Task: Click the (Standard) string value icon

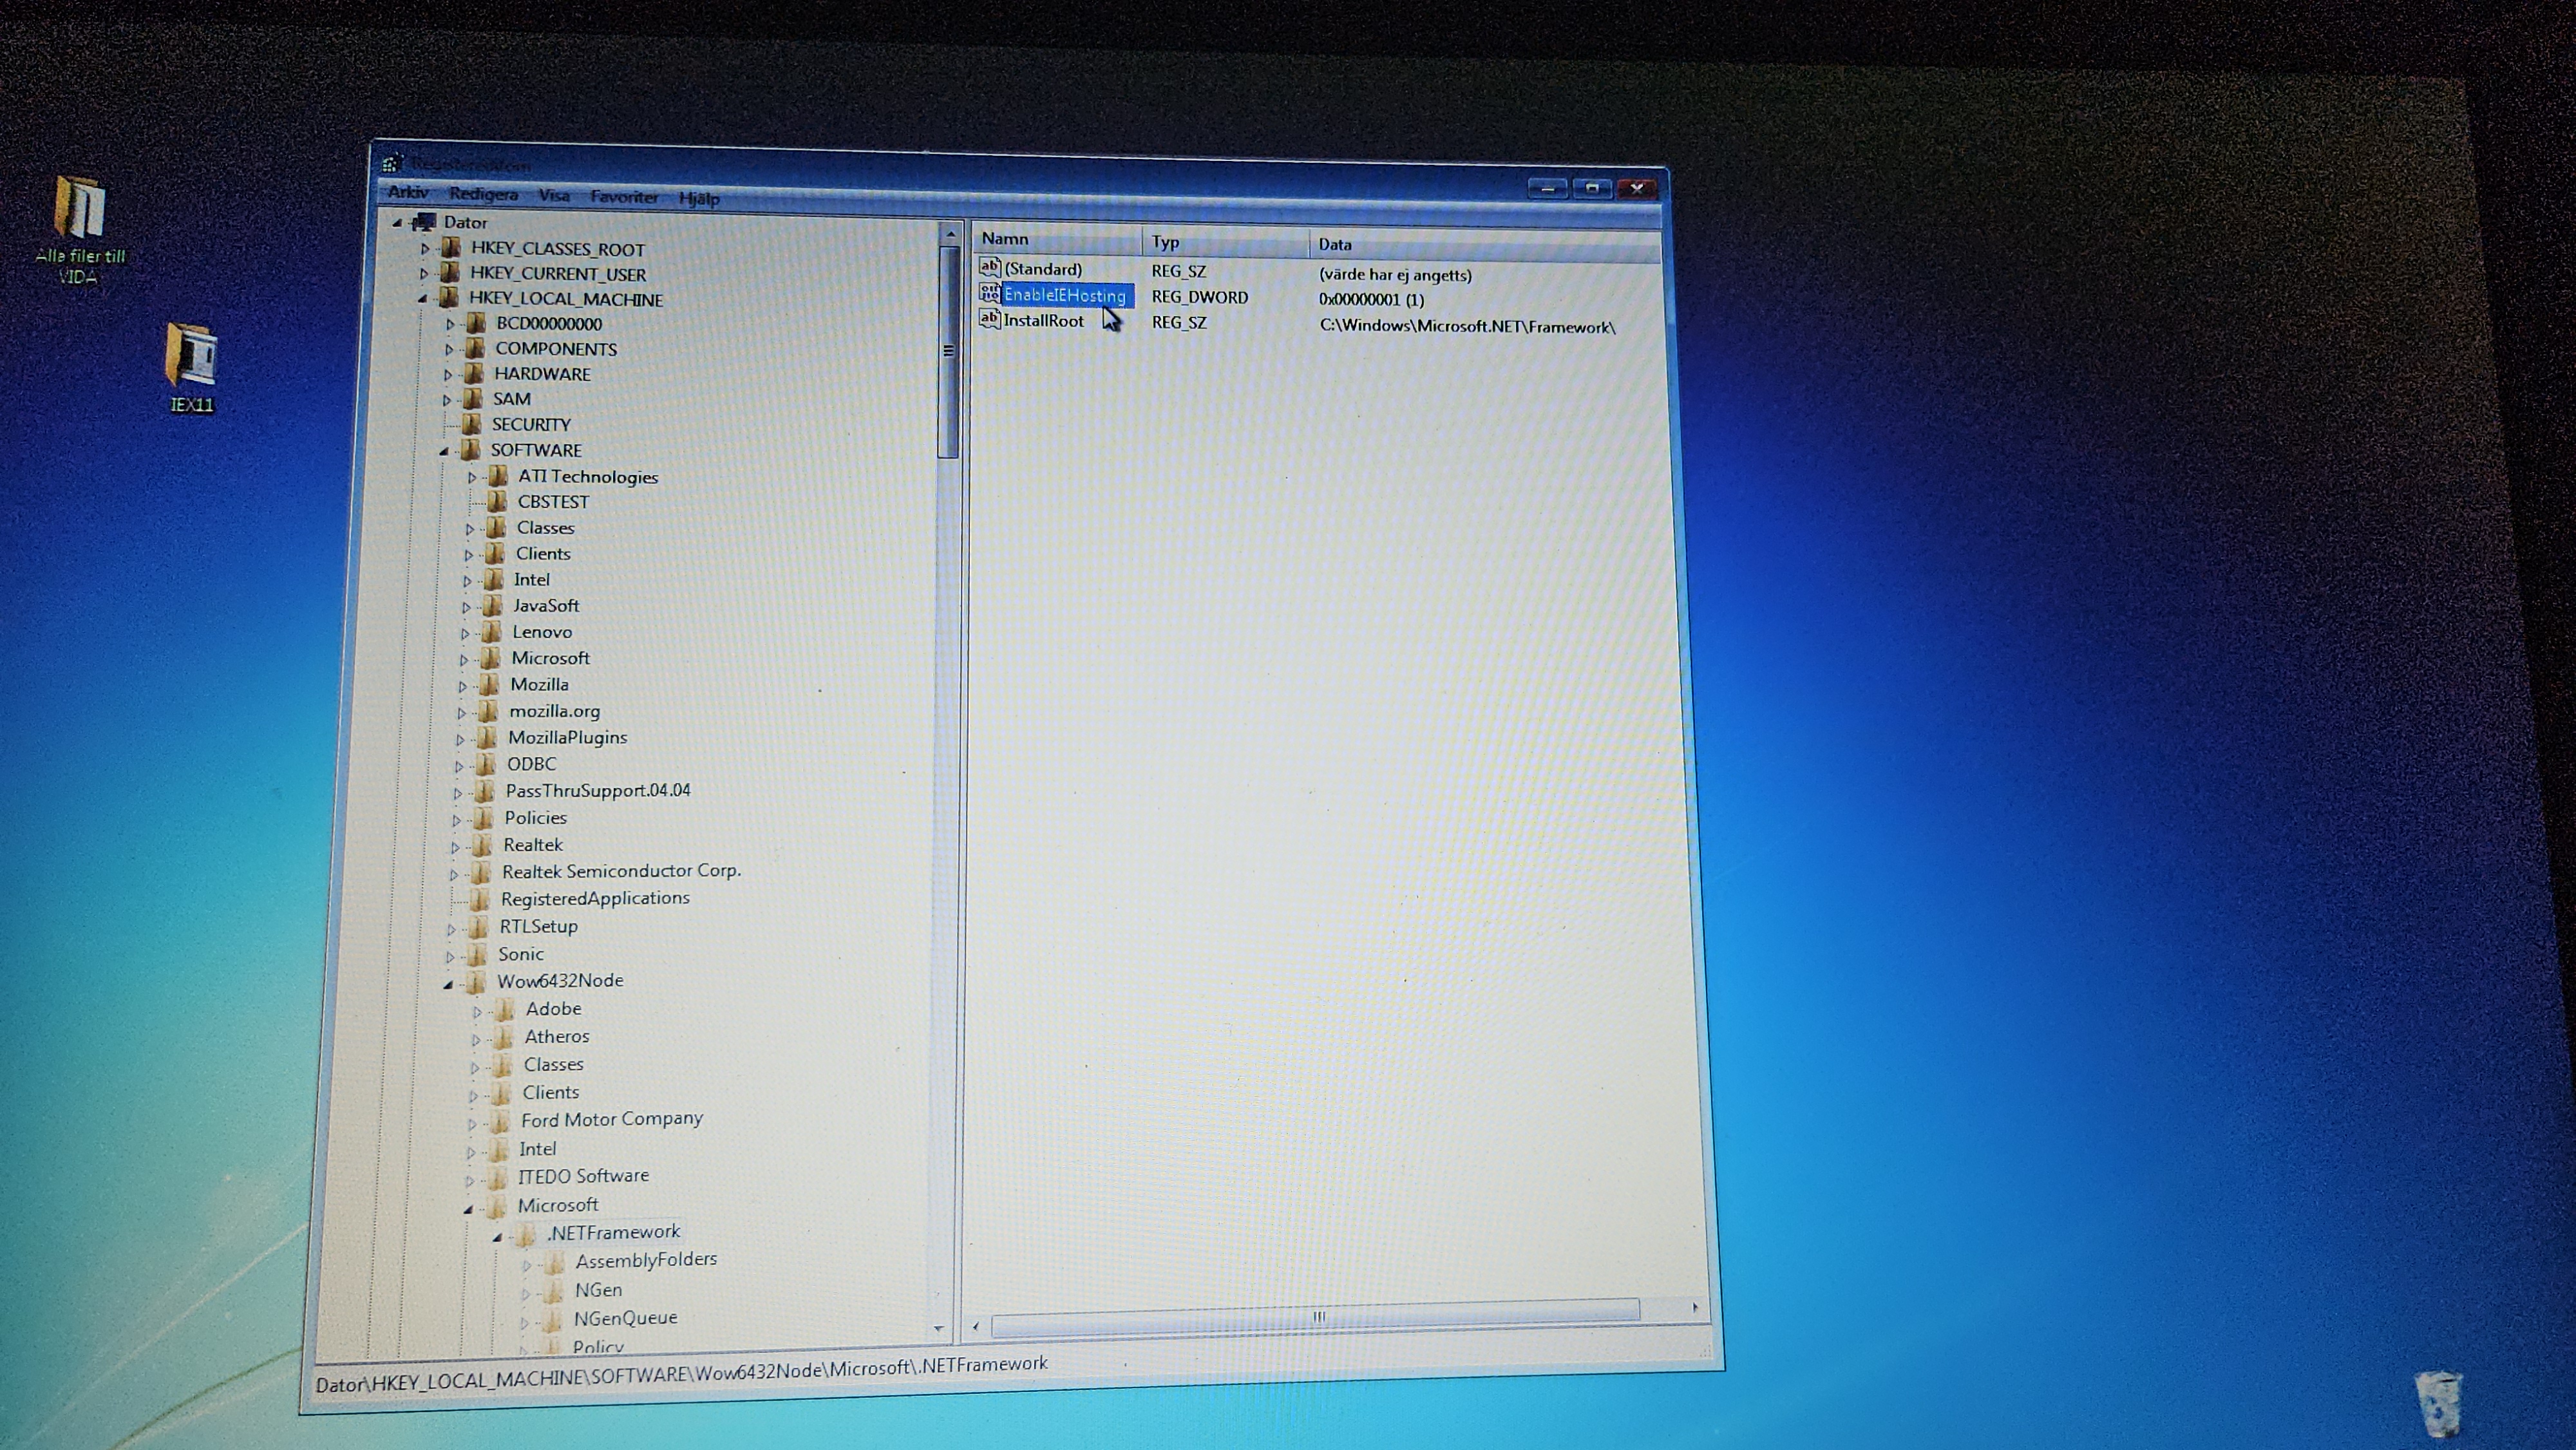Action: 989,267
